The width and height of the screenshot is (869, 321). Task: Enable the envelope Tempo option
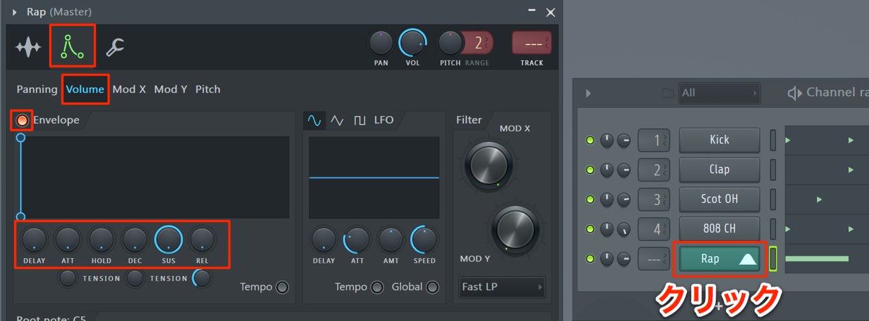click(x=282, y=288)
